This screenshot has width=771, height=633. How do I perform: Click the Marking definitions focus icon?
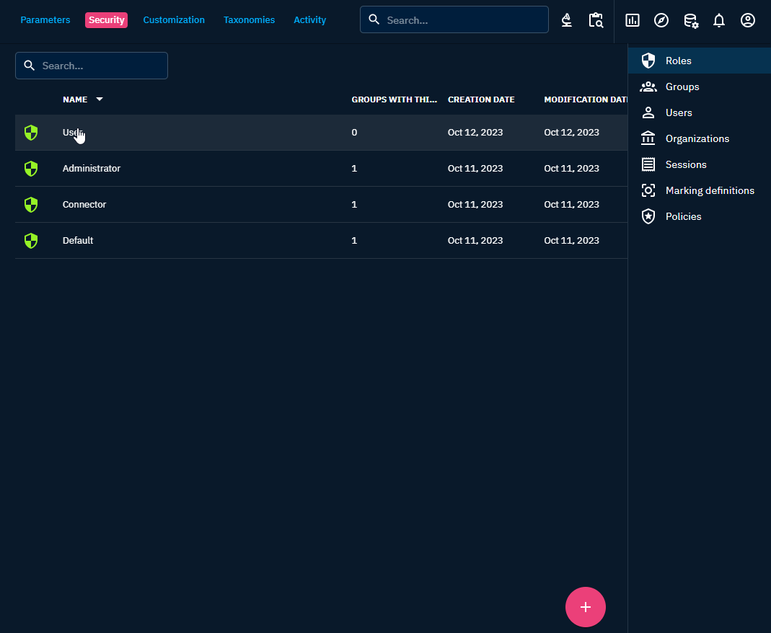(648, 190)
